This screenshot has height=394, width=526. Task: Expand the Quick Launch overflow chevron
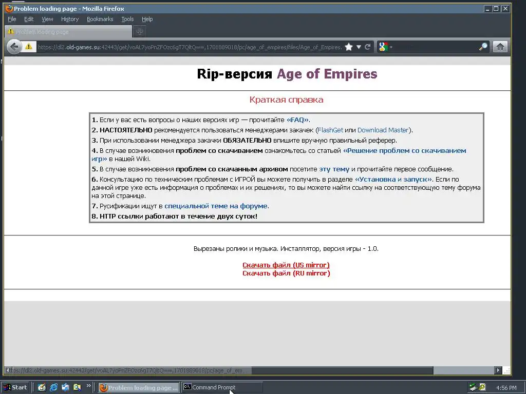point(88,386)
